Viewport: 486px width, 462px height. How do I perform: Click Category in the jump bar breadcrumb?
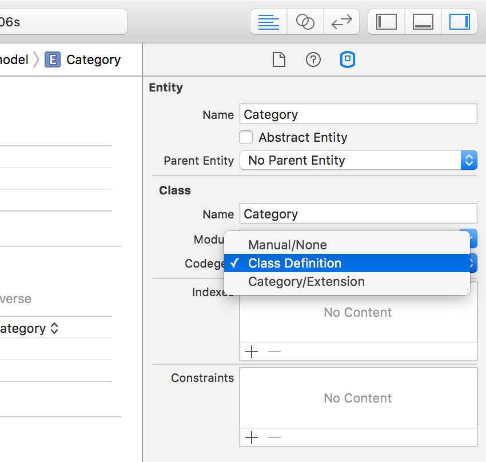(x=93, y=60)
